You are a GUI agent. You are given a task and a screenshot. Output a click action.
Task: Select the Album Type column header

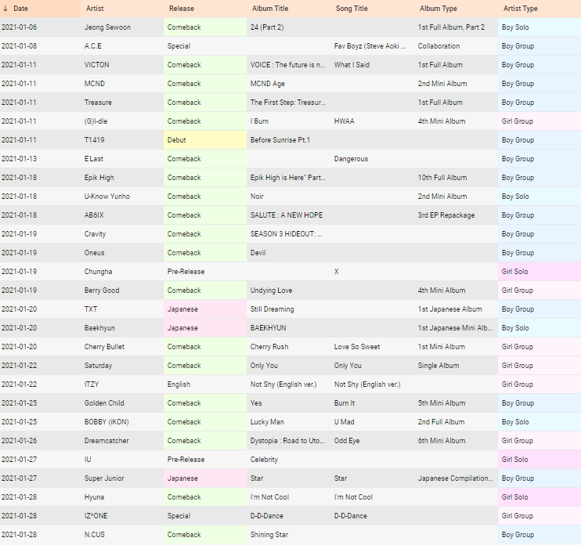click(x=456, y=9)
